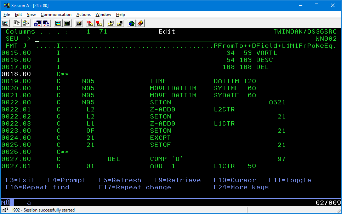Viewport: 342px width, 214px height.
Task: Click MOVELDATTIM on line 0020.00
Action: [173, 88]
